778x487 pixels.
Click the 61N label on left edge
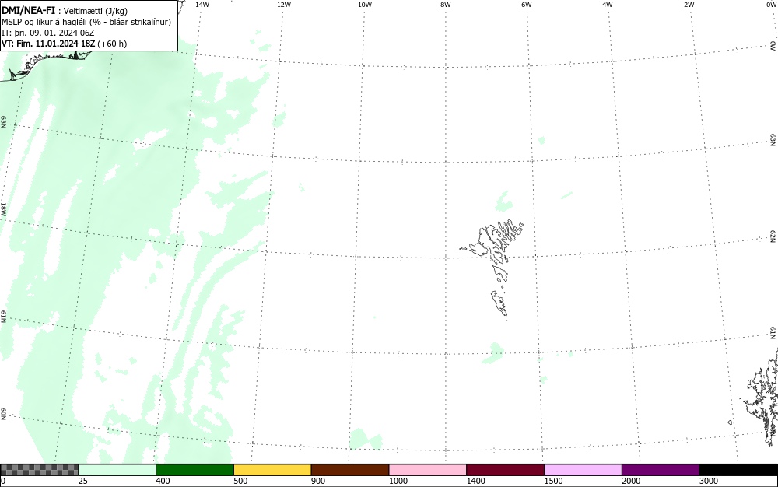3,317
